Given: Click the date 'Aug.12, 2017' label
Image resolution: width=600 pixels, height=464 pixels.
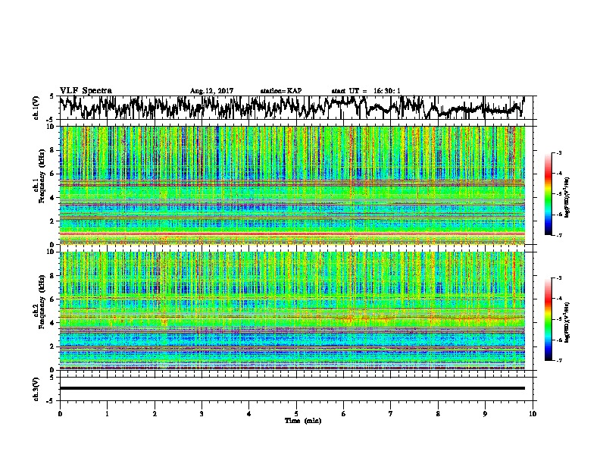Looking at the screenshot, I should [211, 91].
